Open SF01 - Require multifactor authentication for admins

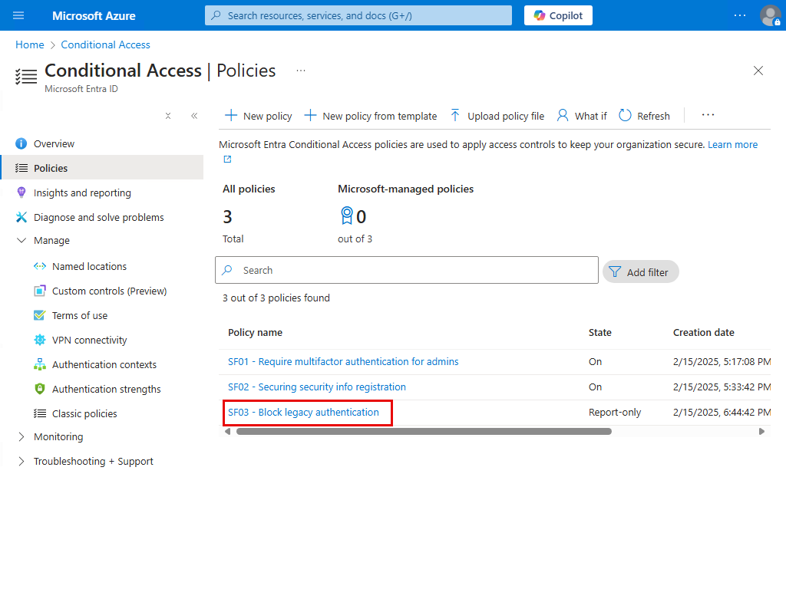(x=343, y=362)
